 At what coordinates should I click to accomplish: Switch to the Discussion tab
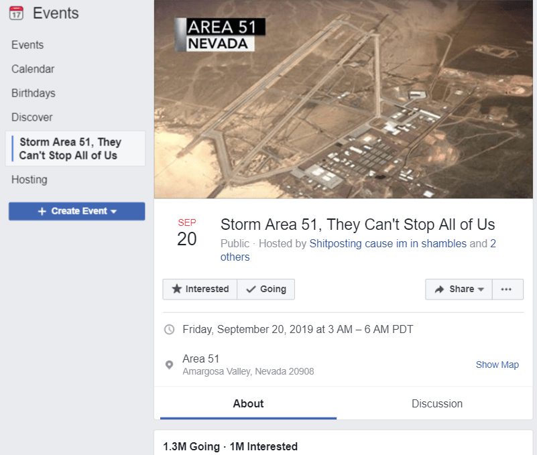[436, 403]
